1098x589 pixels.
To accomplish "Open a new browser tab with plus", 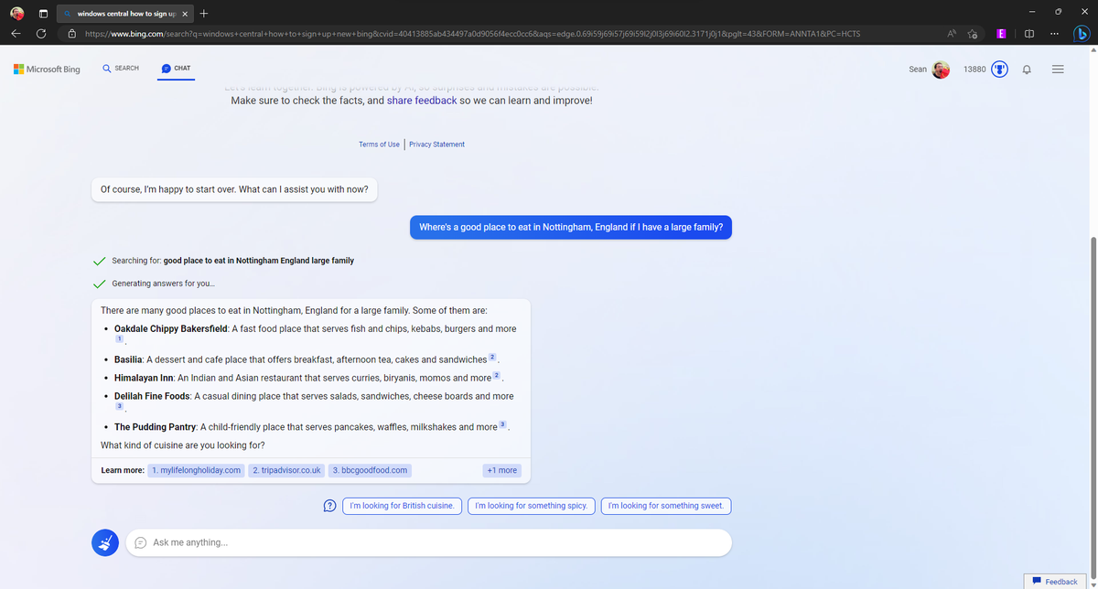I will 203,14.
